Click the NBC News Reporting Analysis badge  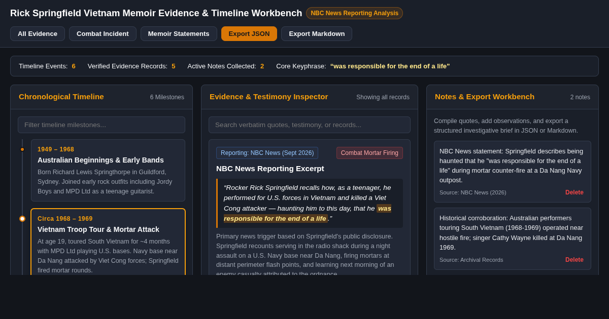point(354,13)
